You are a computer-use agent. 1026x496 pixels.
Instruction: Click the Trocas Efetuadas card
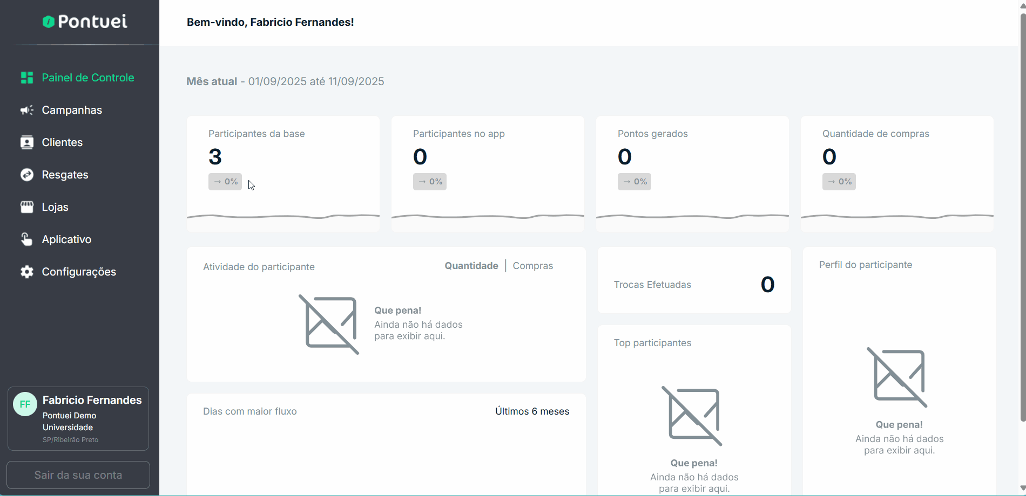694,280
